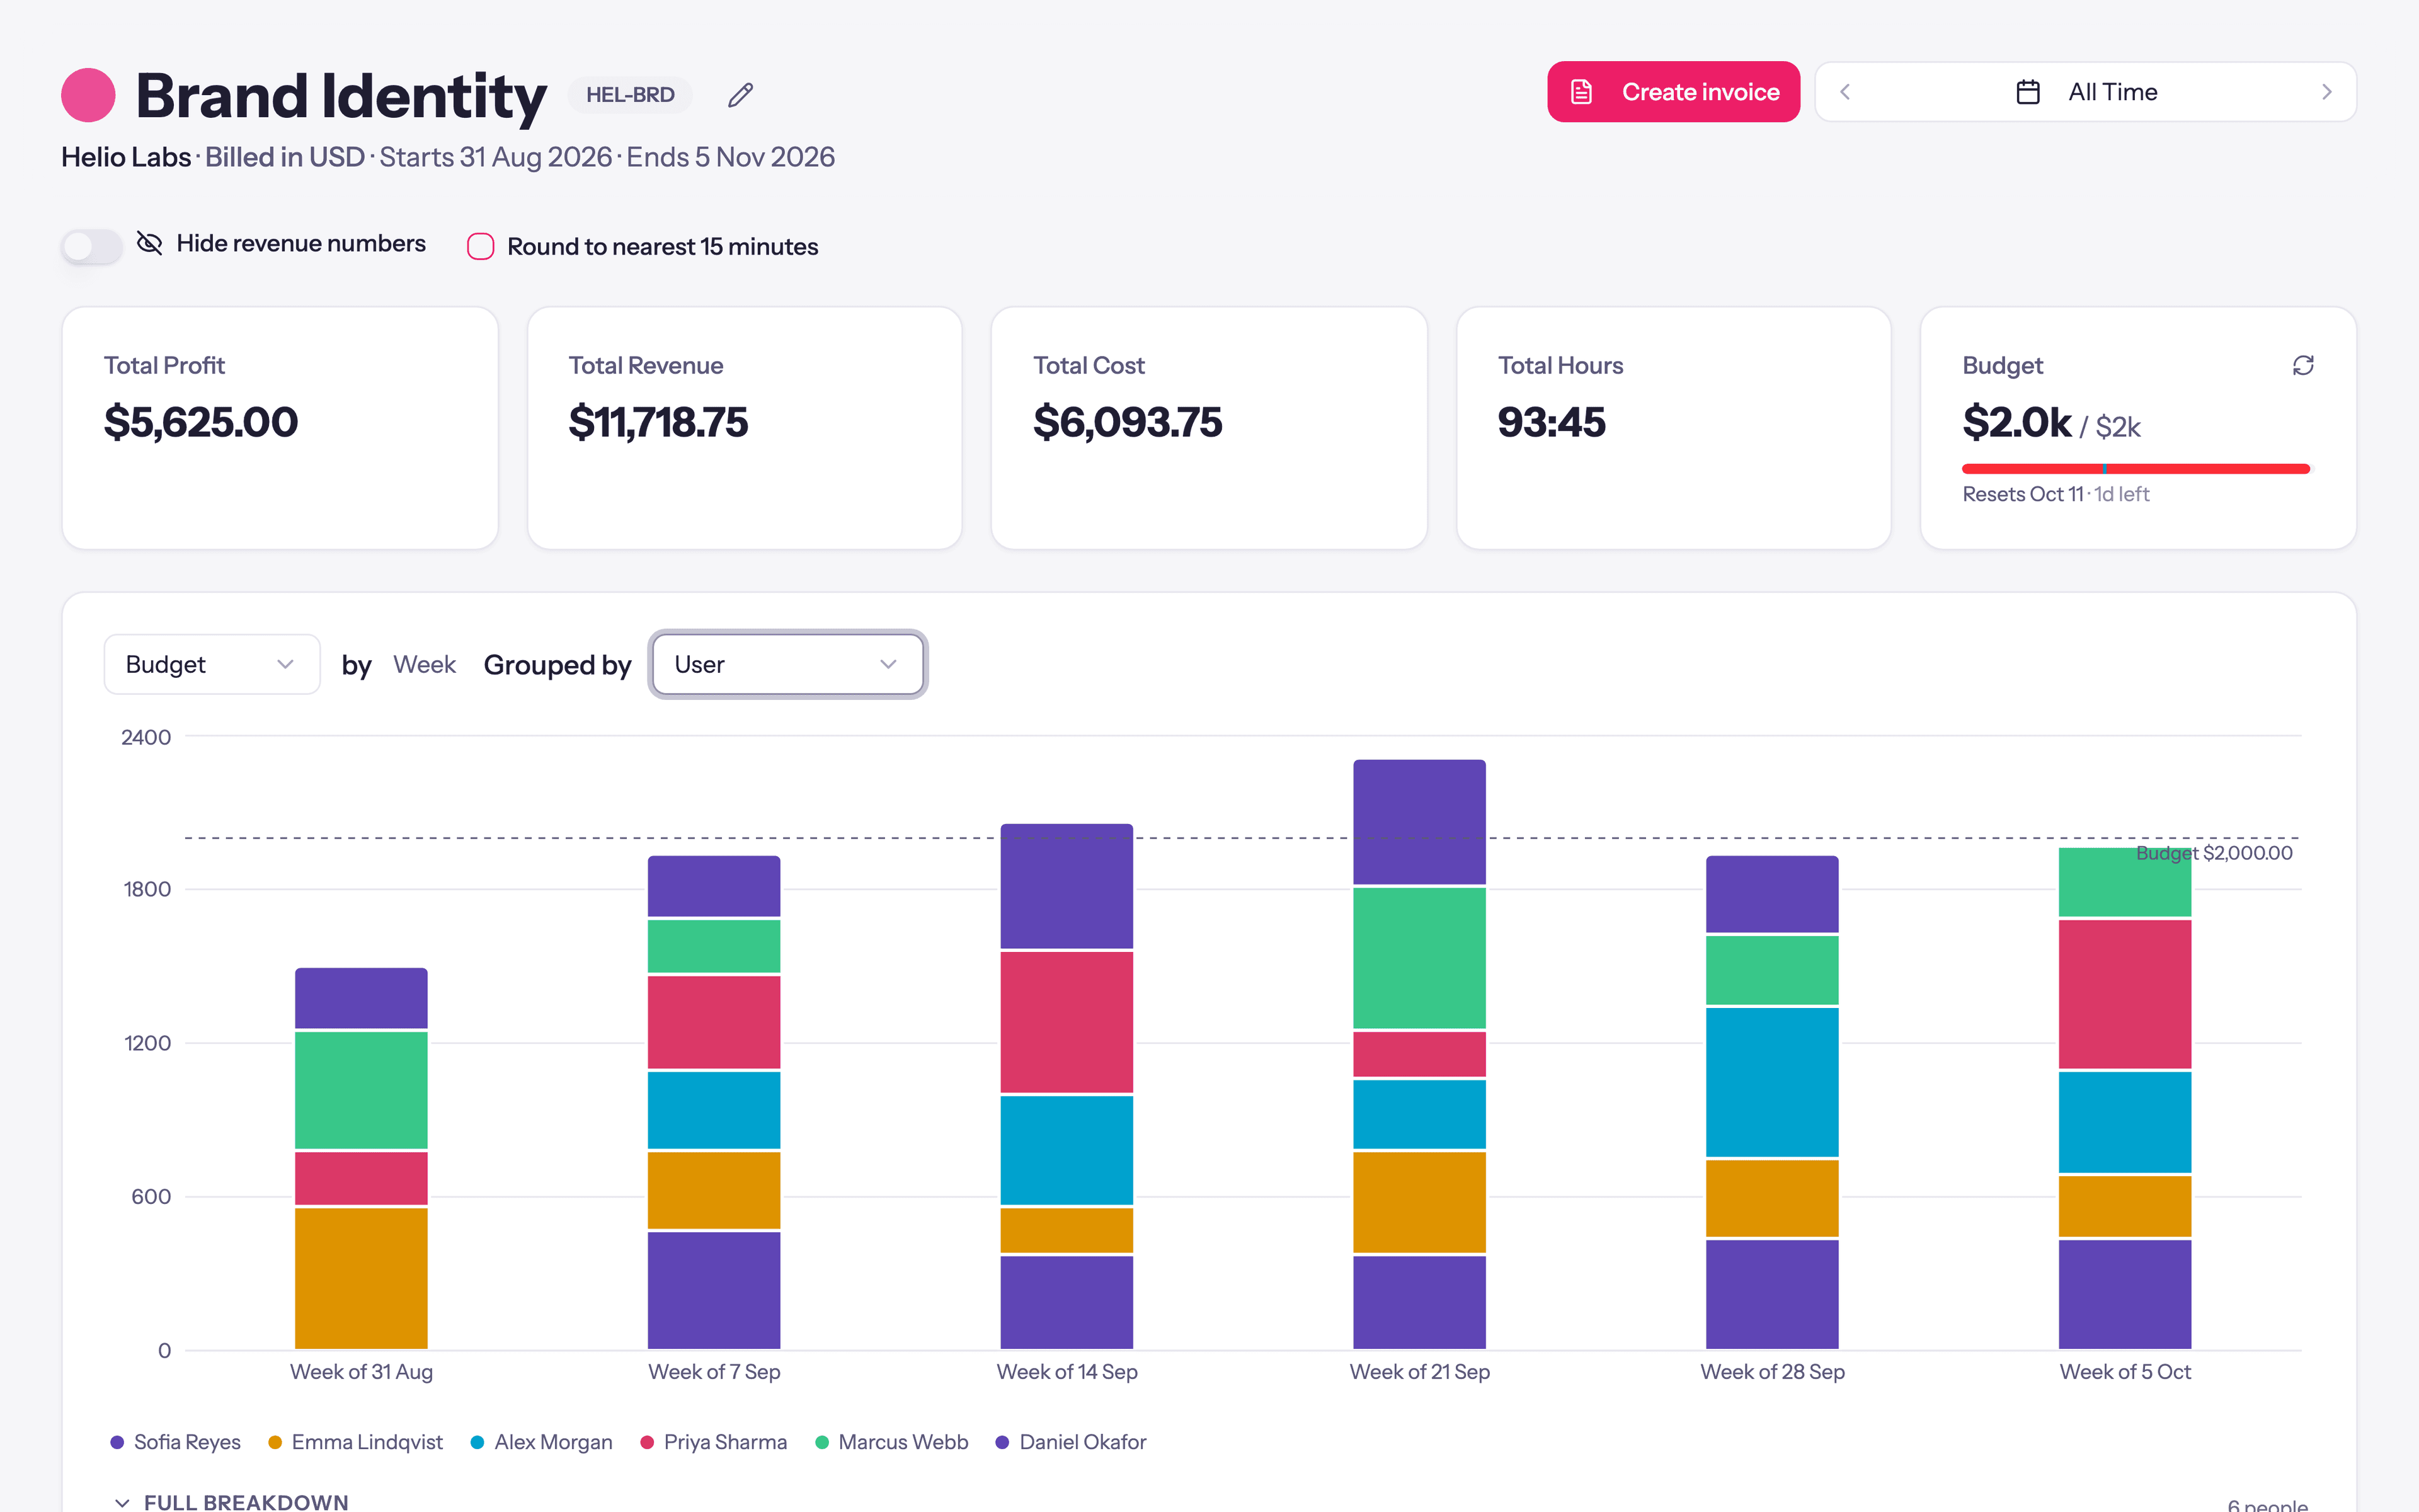Click the calendar icon next to All Time

coord(2028,92)
